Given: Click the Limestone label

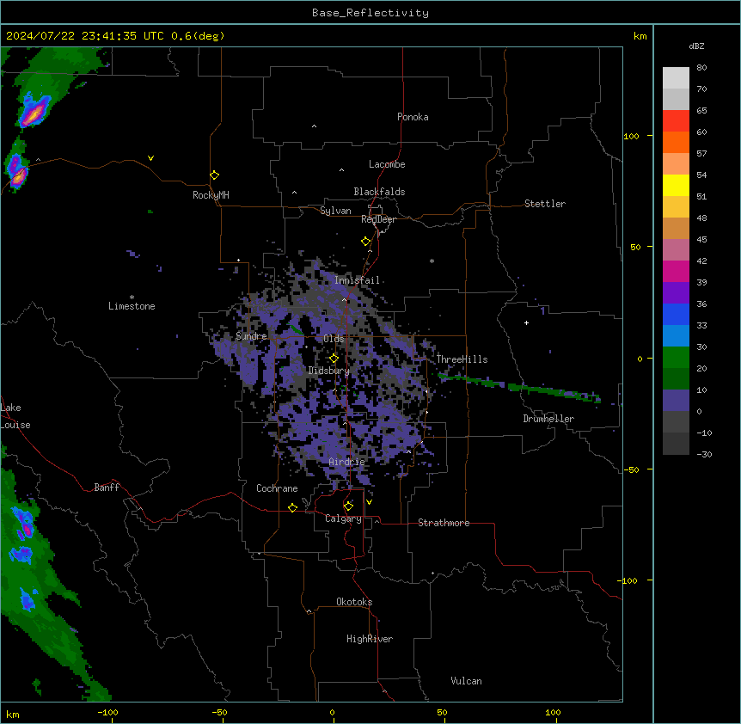Looking at the screenshot, I should [x=132, y=306].
